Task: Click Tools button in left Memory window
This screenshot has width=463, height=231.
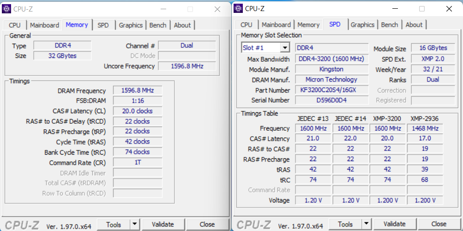Action: point(114,225)
